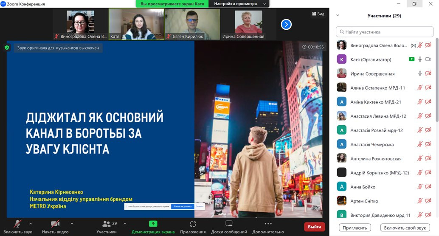Click the green Демонстрация экрана icon

point(153,224)
